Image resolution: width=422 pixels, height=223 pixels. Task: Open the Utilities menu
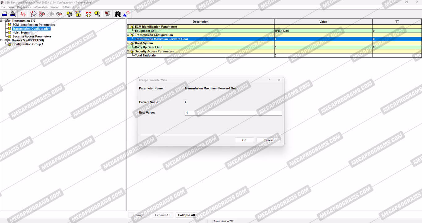pyautogui.click(x=66, y=7)
